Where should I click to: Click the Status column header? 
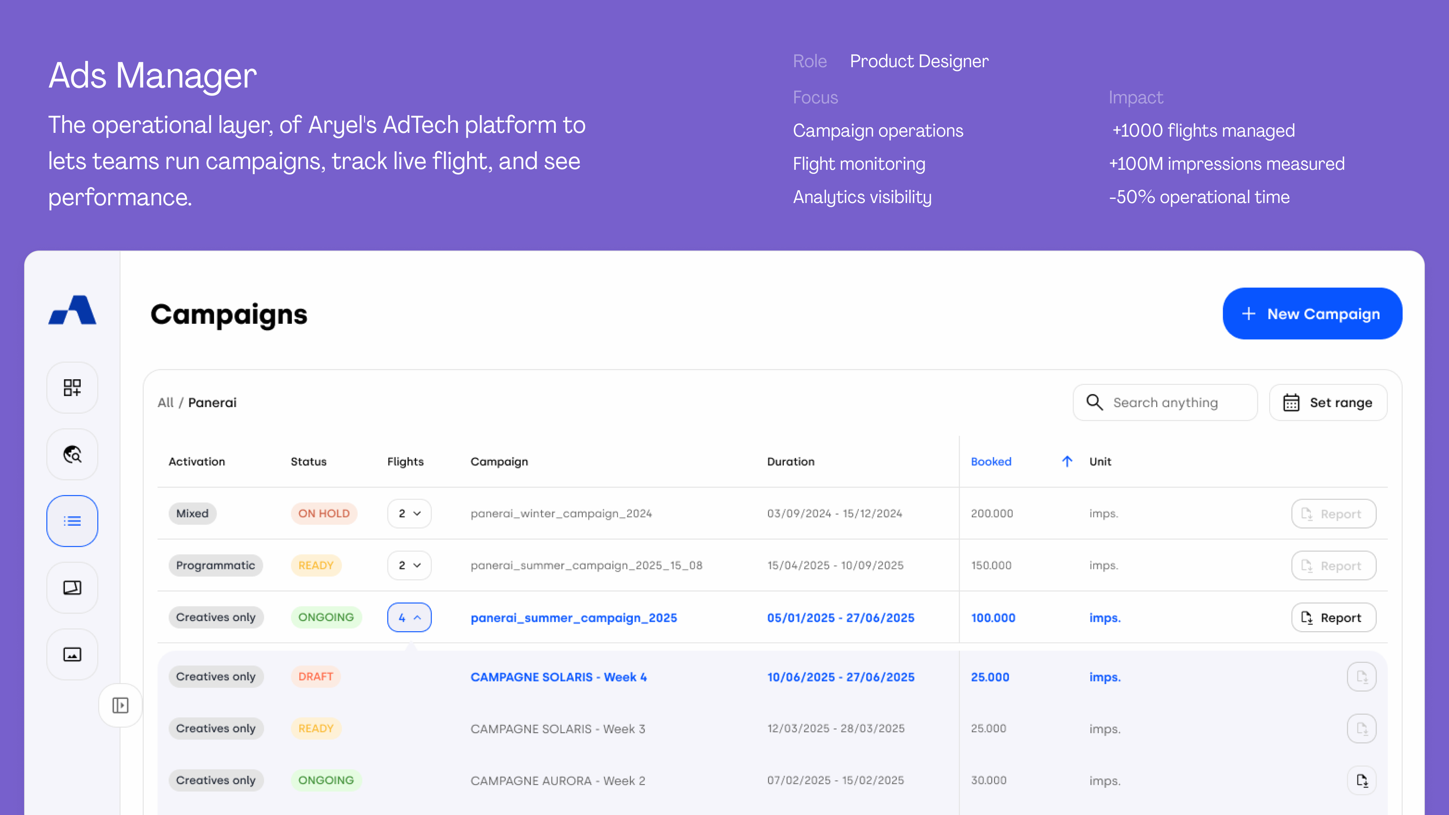pos(308,461)
